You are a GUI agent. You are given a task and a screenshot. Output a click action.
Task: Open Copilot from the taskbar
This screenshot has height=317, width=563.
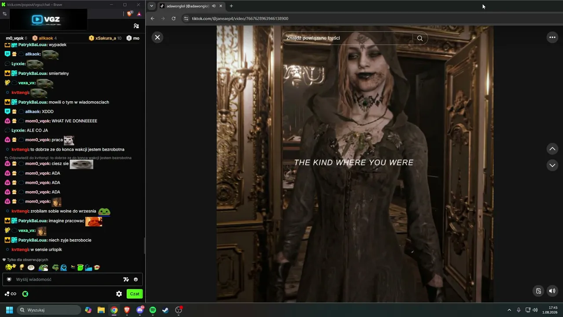pos(88,310)
